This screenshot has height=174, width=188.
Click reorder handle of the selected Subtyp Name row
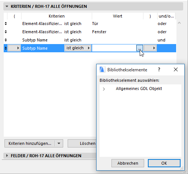(x=6, y=48)
